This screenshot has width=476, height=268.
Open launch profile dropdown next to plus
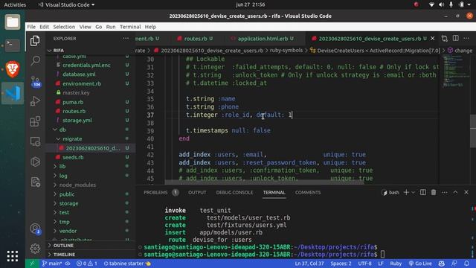click(414, 192)
